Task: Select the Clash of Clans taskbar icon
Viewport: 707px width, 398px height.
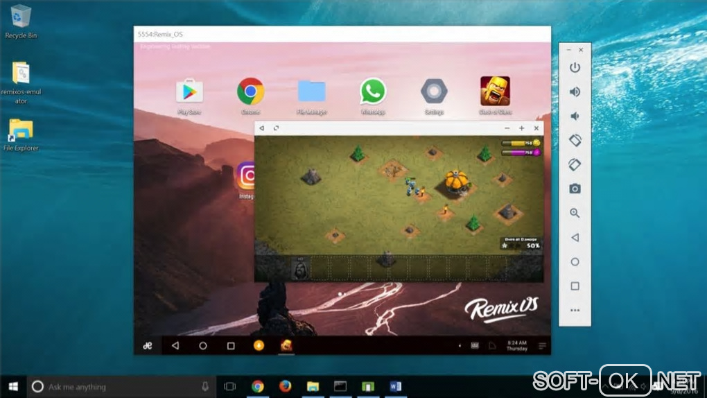Action: (x=286, y=346)
